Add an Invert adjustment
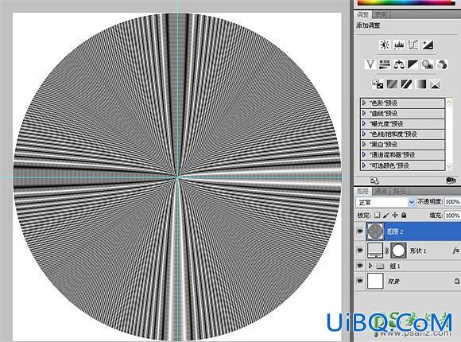 click(x=378, y=84)
